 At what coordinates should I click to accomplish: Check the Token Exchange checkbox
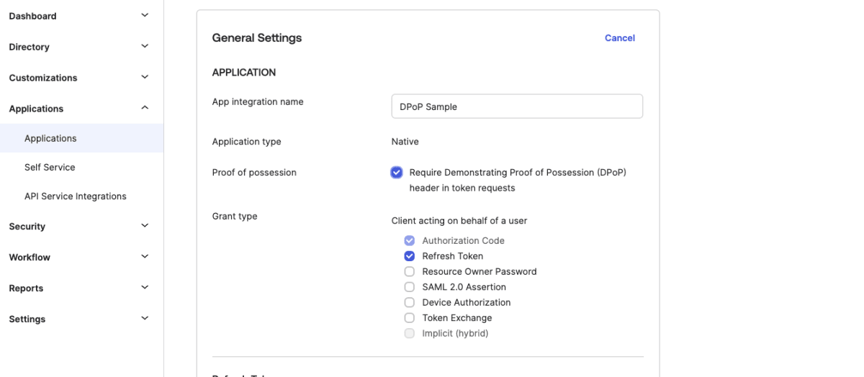pos(410,318)
